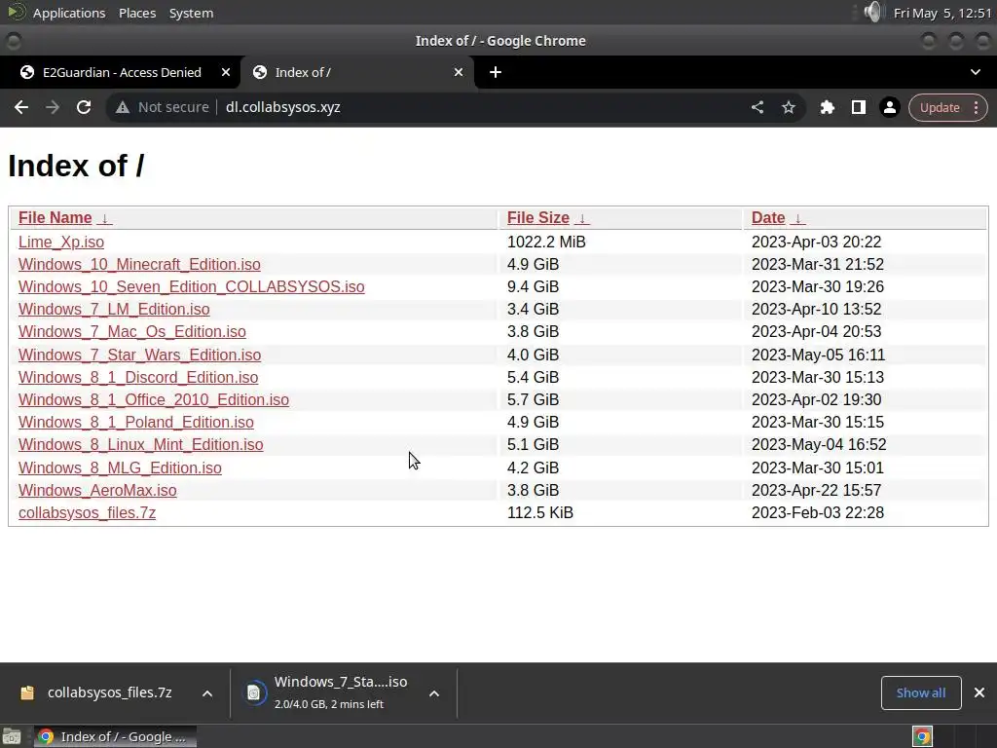Click the date 2023-Feb-03 22:28
997x748 pixels.
[818, 512]
